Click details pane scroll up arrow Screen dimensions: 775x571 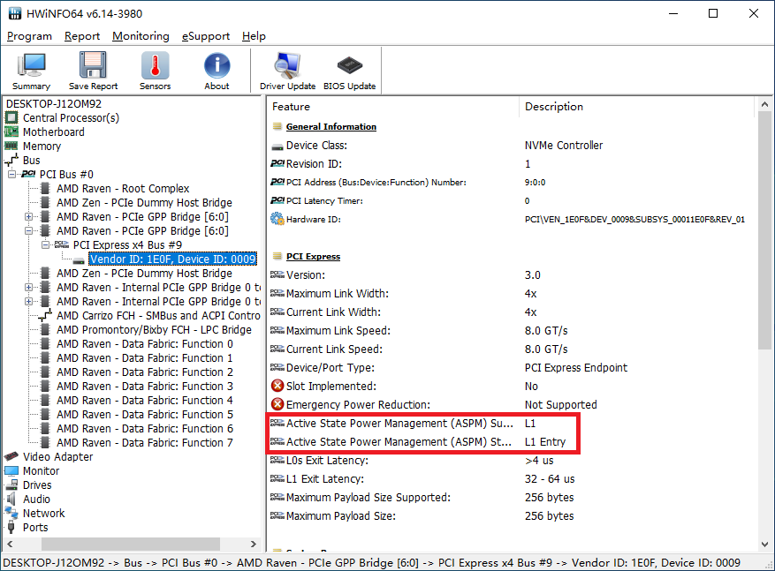pos(764,105)
